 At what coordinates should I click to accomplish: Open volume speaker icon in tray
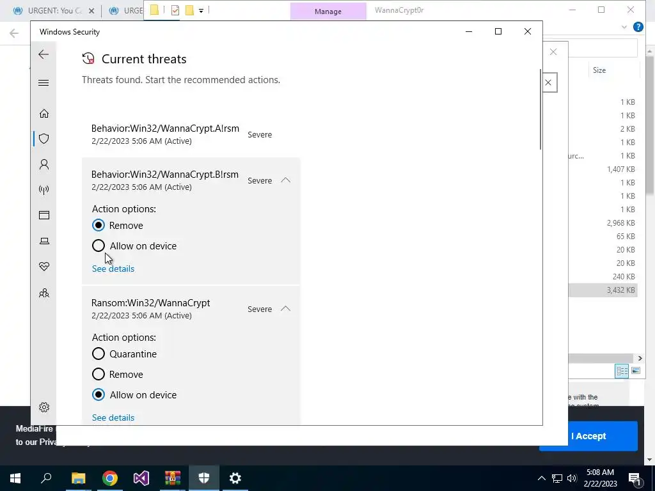tap(572, 478)
